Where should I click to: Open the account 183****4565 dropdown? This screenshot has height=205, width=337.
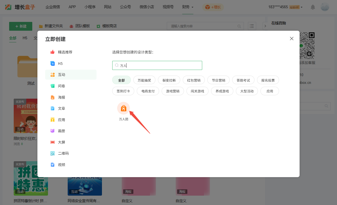285,7
